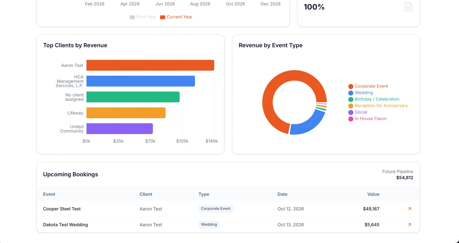Click the Feb 2026 axis label
Image resolution: width=459 pixels, height=243 pixels.
tap(95, 4)
